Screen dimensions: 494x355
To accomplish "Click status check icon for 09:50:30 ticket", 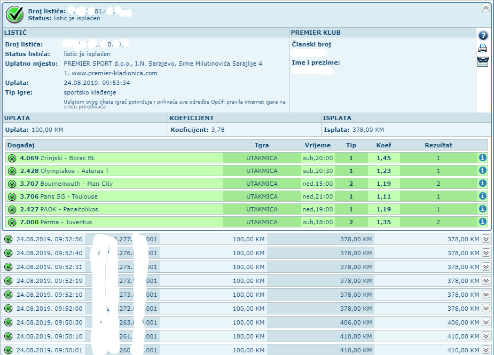I will pos(9,322).
